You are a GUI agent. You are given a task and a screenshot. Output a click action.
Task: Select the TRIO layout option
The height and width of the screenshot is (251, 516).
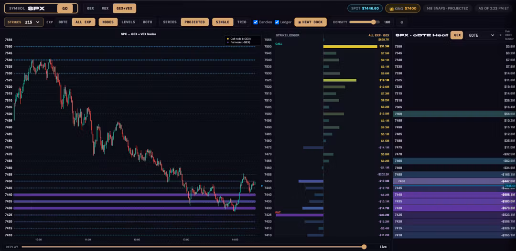tap(242, 22)
